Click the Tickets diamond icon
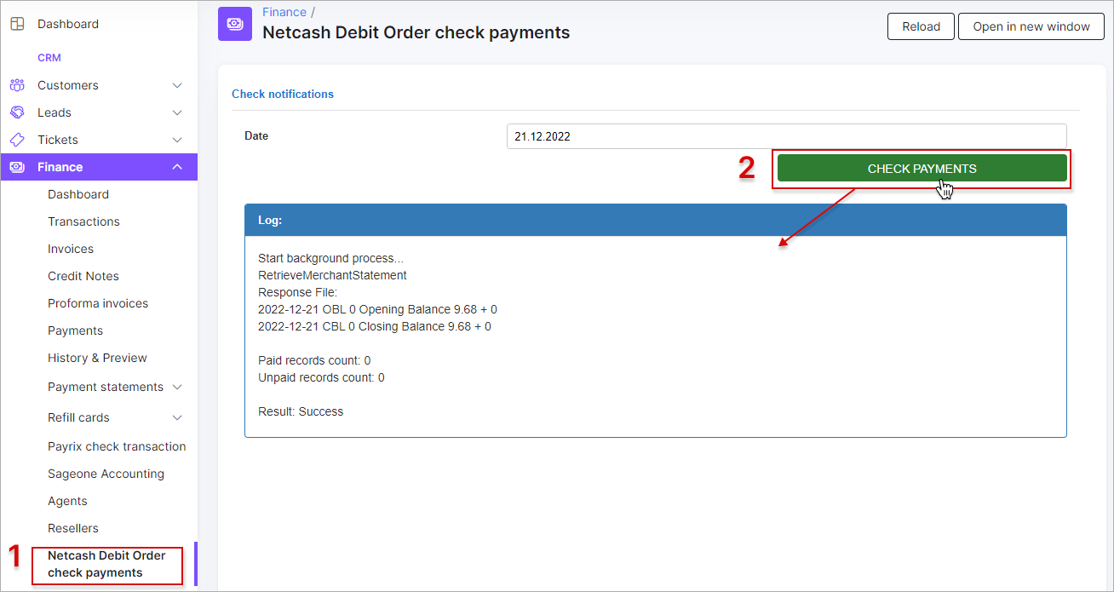This screenshot has width=1114, height=592. click(18, 139)
